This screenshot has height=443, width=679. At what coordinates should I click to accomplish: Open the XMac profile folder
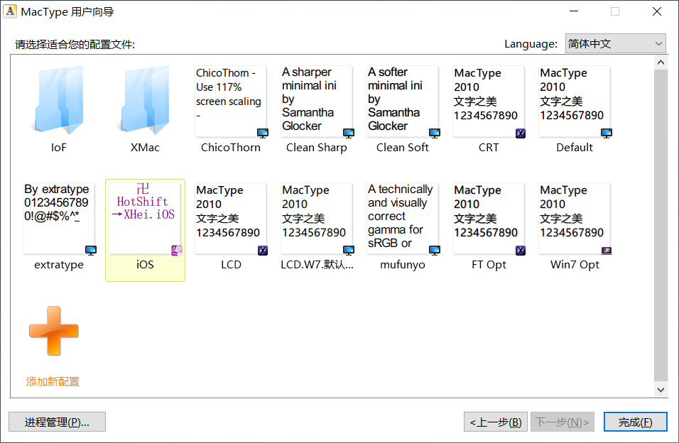point(145,101)
